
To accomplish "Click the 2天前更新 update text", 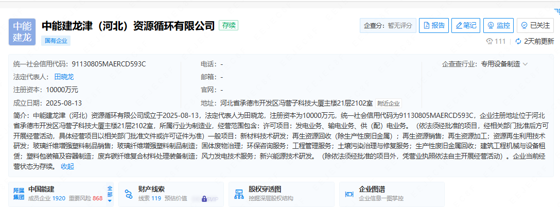I will pos(539,42).
